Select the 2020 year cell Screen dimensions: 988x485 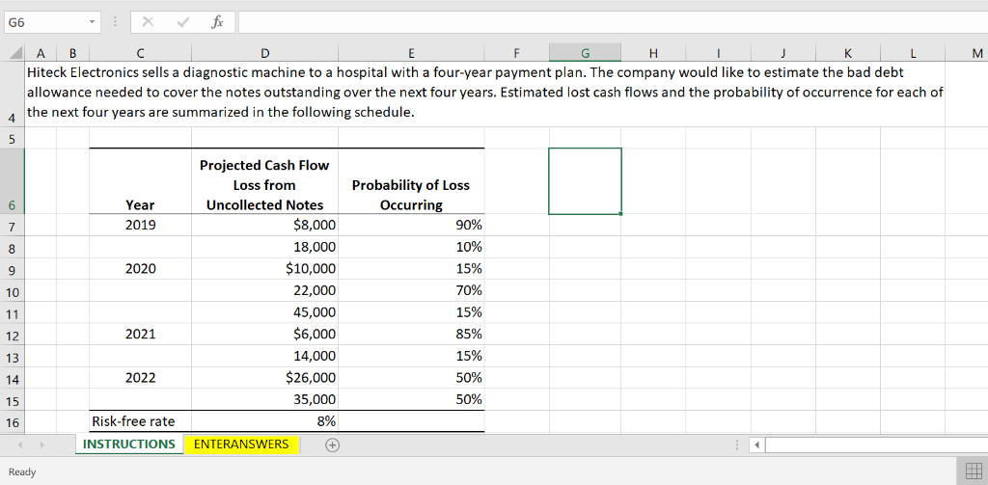click(140, 269)
